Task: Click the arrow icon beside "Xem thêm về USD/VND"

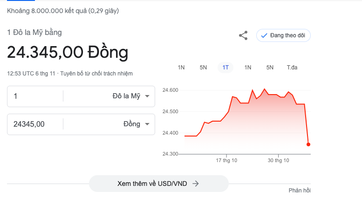Action: (x=196, y=184)
